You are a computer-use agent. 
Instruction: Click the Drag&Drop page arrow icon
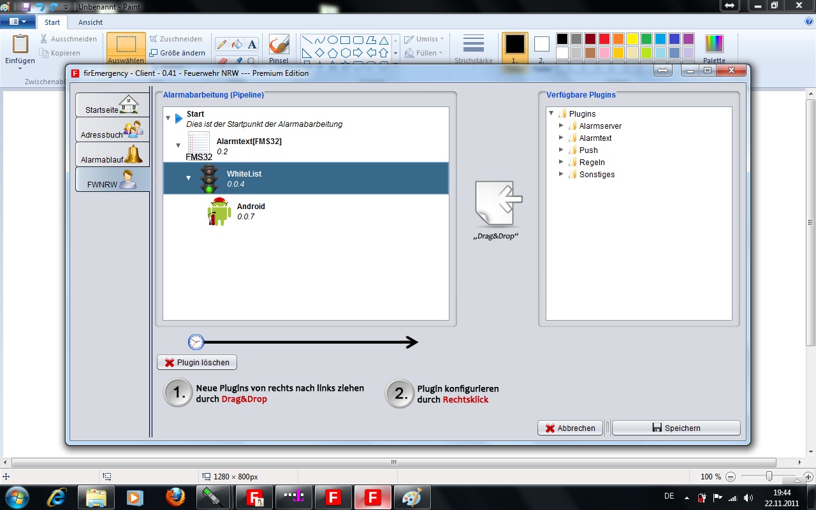coord(498,202)
